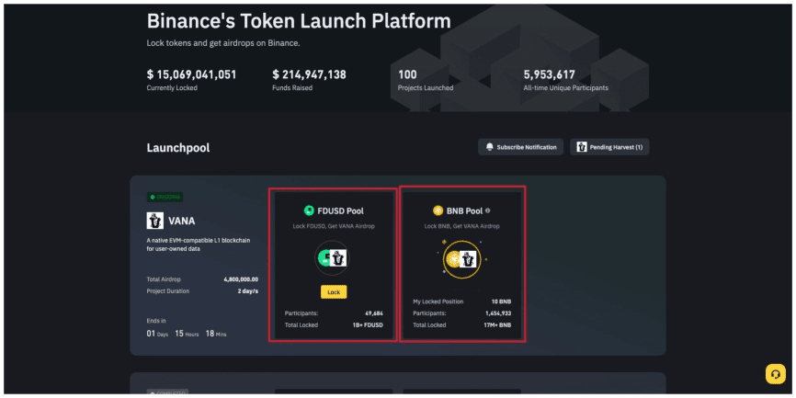Click the bell icon for notifications
The height and width of the screenshot is (398, 796).
pyautogui.click(x=490, y=147)
